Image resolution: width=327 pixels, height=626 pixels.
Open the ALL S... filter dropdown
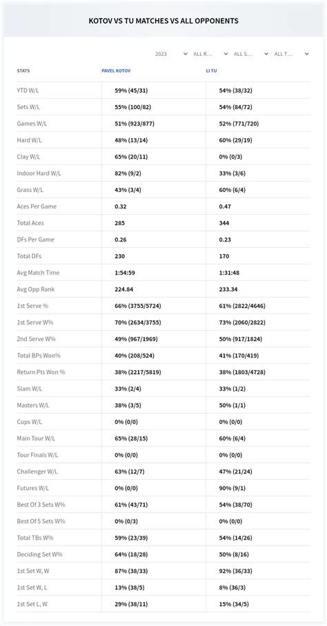point(251,54)
